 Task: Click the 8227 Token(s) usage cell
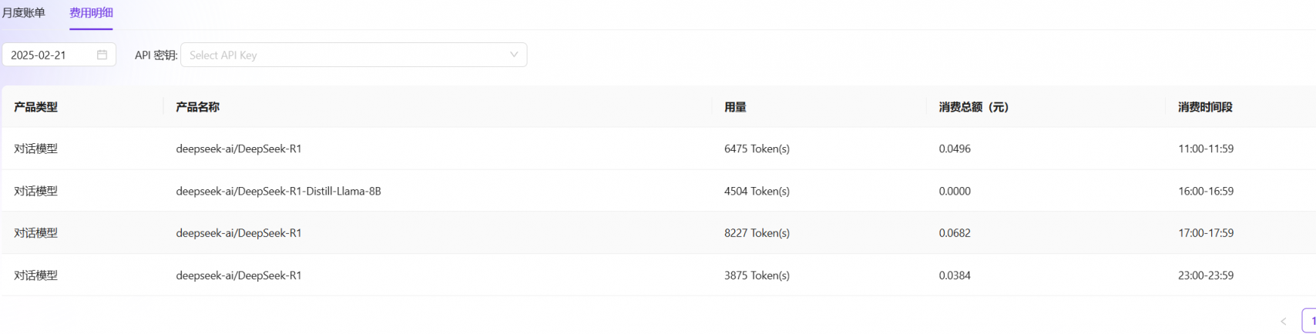(757, 232)
